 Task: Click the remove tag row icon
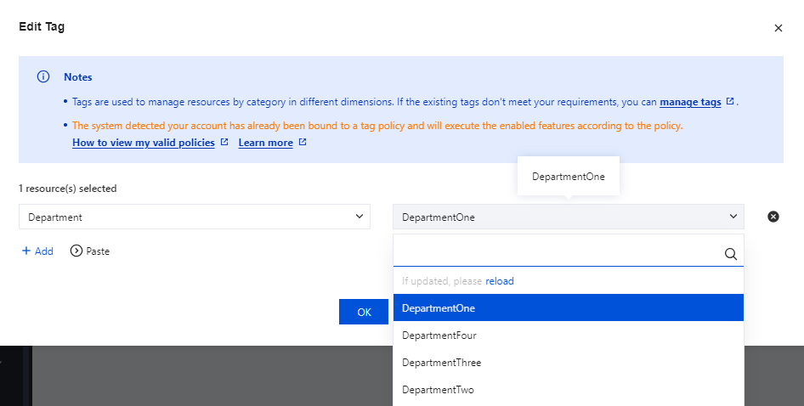pyautogui.click(x=773, y=217)
